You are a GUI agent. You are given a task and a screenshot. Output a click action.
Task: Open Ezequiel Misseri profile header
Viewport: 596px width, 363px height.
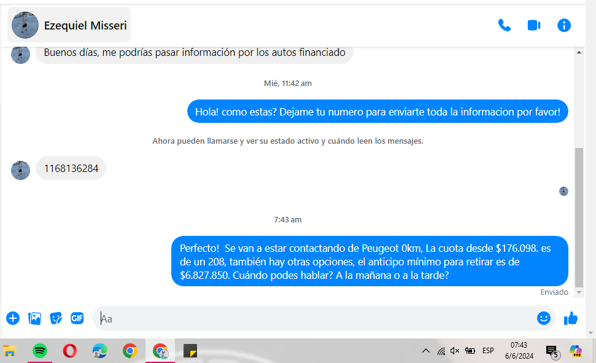click(69, 25)
